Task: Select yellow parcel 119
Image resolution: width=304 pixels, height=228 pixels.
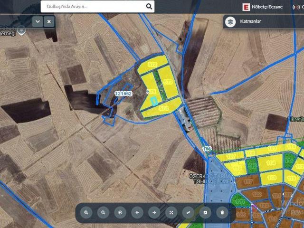Action: point(293,178)
